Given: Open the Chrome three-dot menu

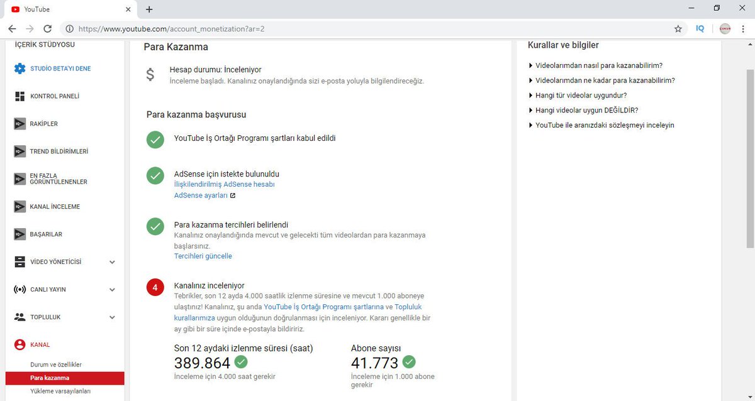Looking at the screenshot, I should [x=744, y=29].
